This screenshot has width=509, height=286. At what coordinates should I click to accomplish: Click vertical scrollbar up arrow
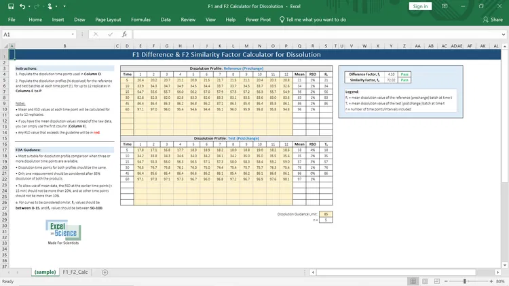click(505, 46)
